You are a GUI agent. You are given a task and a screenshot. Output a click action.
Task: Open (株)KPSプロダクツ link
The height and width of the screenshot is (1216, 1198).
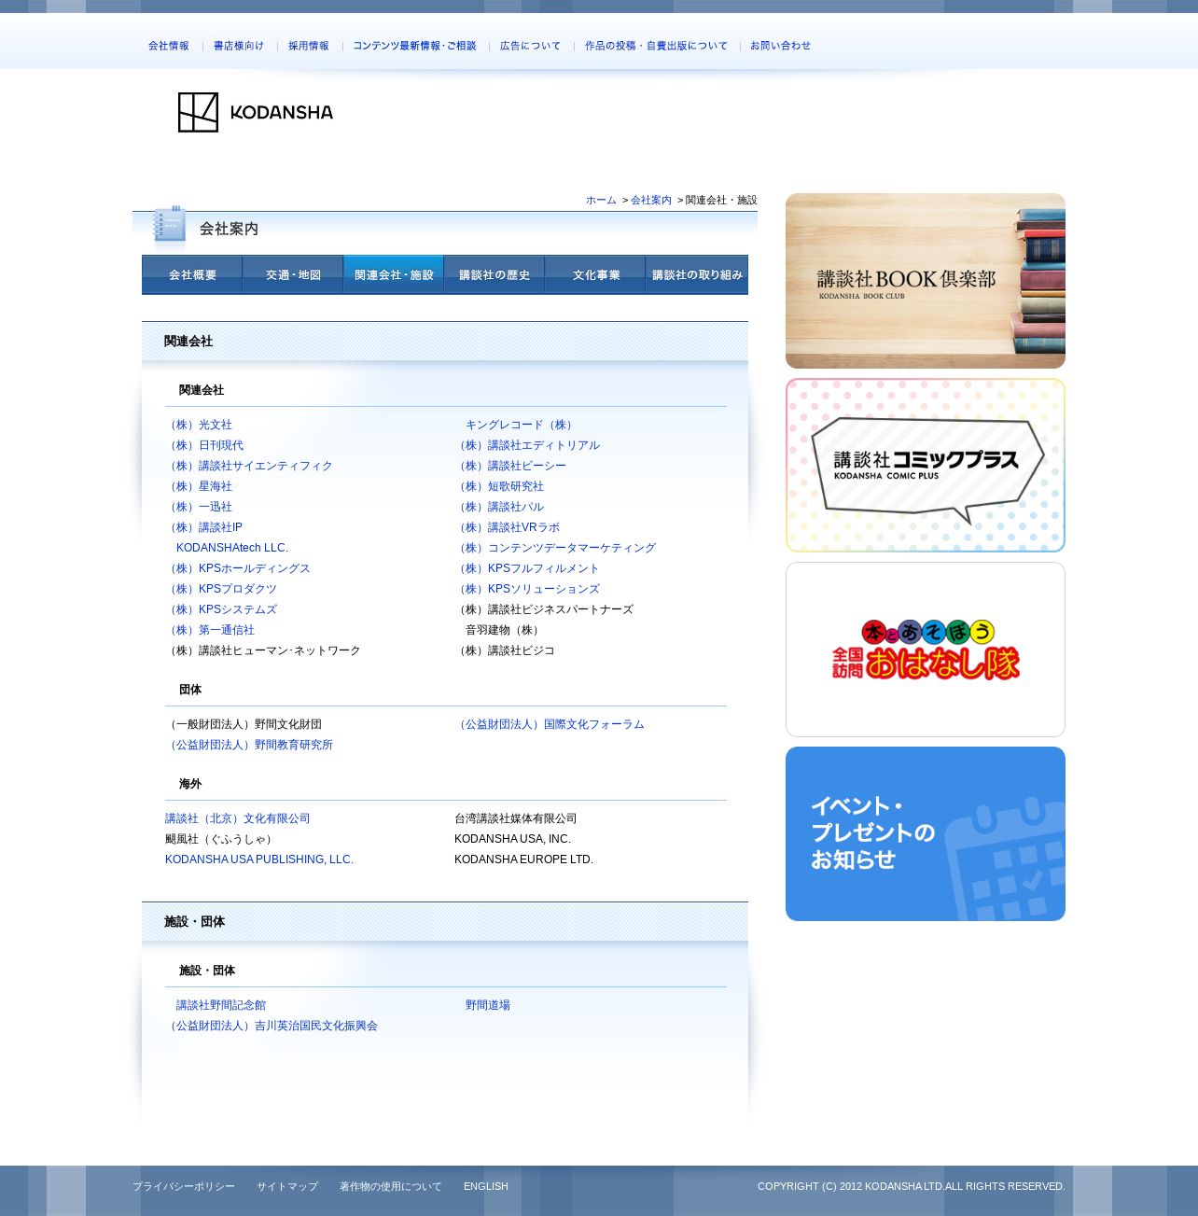221,589
